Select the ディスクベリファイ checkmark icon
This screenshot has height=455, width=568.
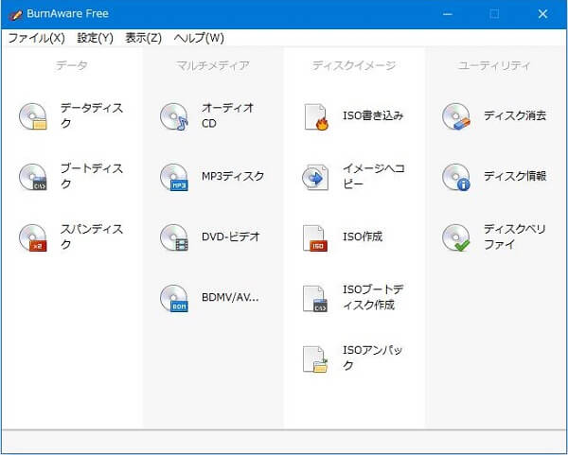pos(456,237)
